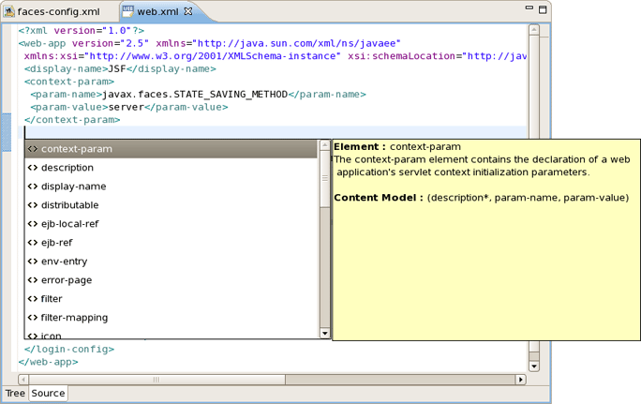Minimize the editor pane
The width and height of the screenshot is (641, 404).
click(526, 7)
